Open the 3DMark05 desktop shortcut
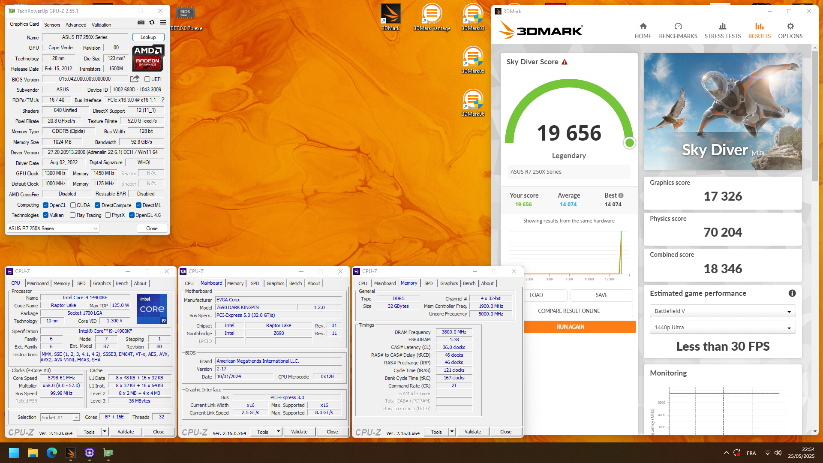823x463 pixels. tap(473, 60)
